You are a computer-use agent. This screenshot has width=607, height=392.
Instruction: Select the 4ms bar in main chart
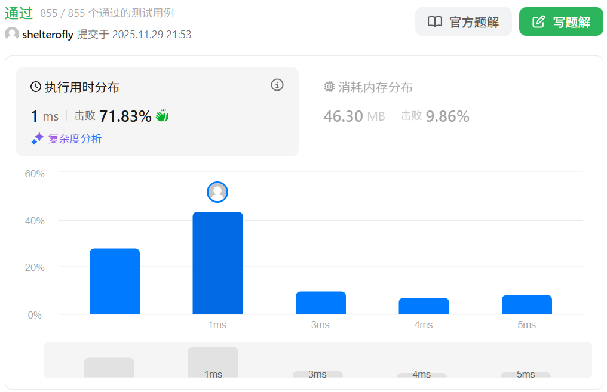424,305
